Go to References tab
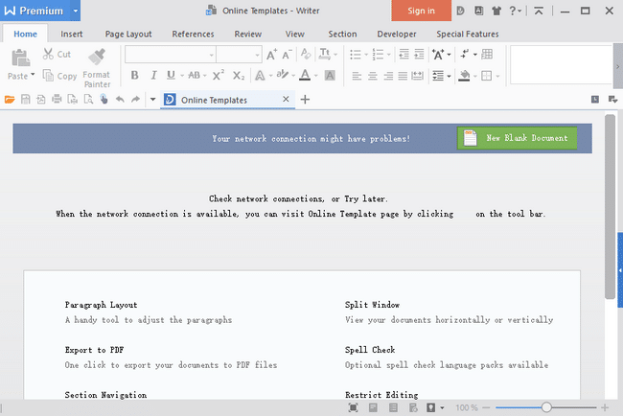 193,35
